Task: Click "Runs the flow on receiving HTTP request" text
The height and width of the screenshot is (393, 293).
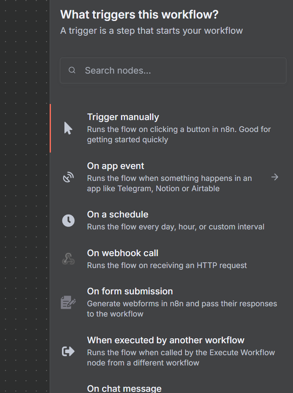Action: click(167, 266)
